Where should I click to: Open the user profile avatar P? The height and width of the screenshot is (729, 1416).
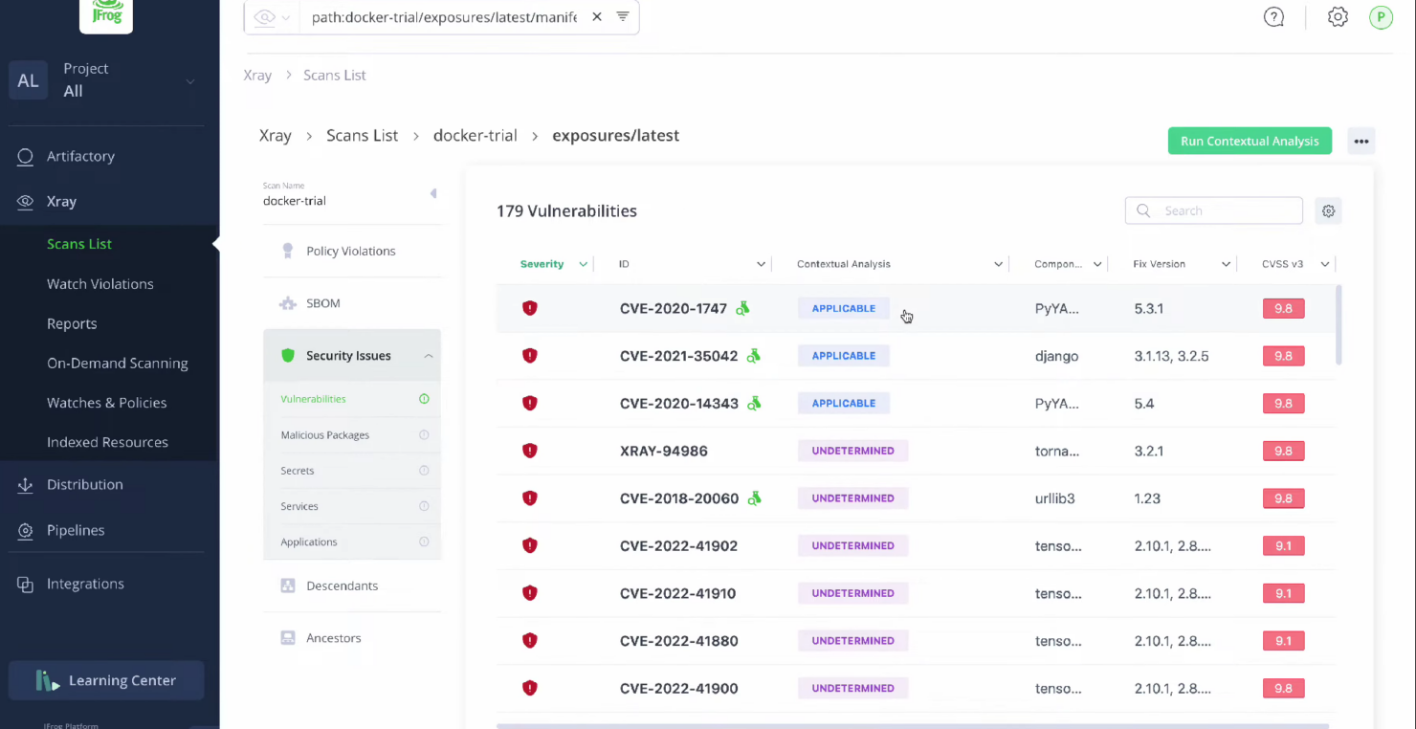(1381, 16)
